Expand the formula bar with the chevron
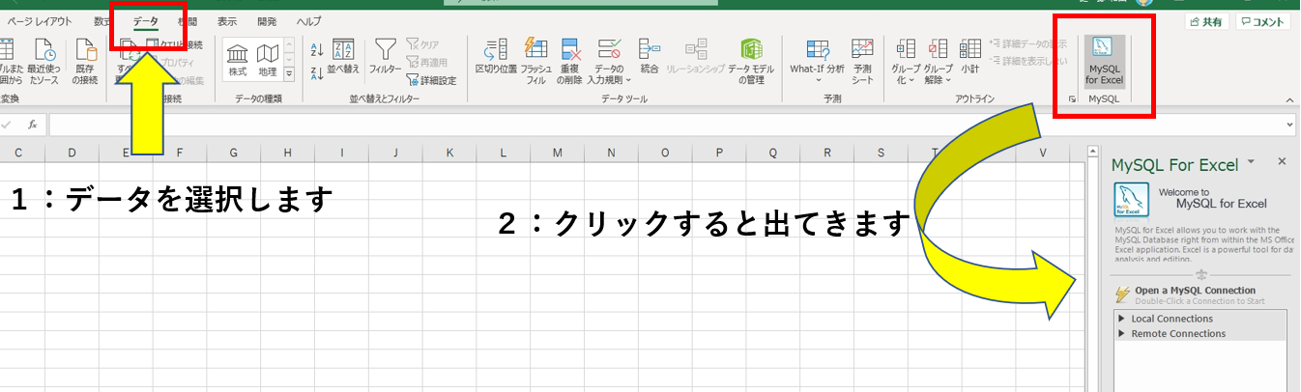 (1291, 125)
